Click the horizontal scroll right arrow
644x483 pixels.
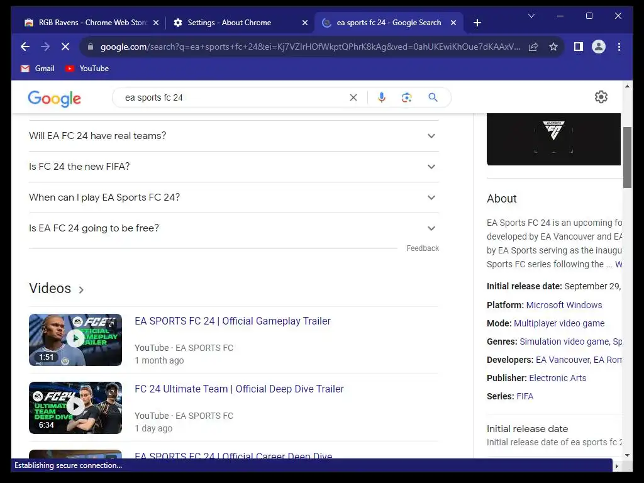[616, 466]
